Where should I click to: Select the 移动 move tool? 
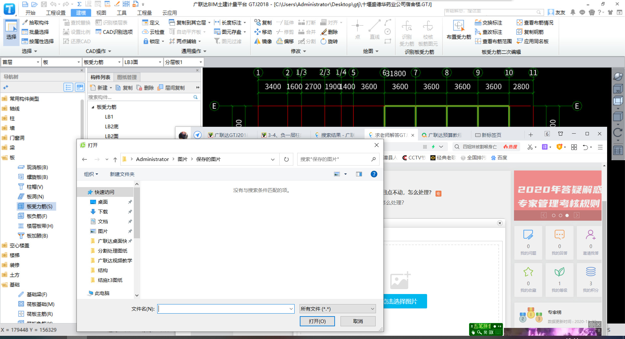click(263, 32)
